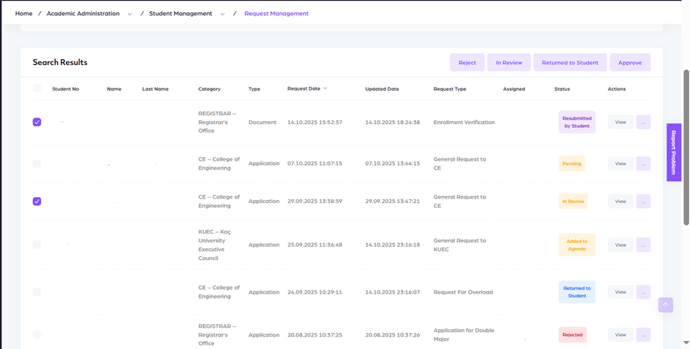Open more actions for Added to Agenda row
This screenshot has height=349, width=690.
click(643, 245)
